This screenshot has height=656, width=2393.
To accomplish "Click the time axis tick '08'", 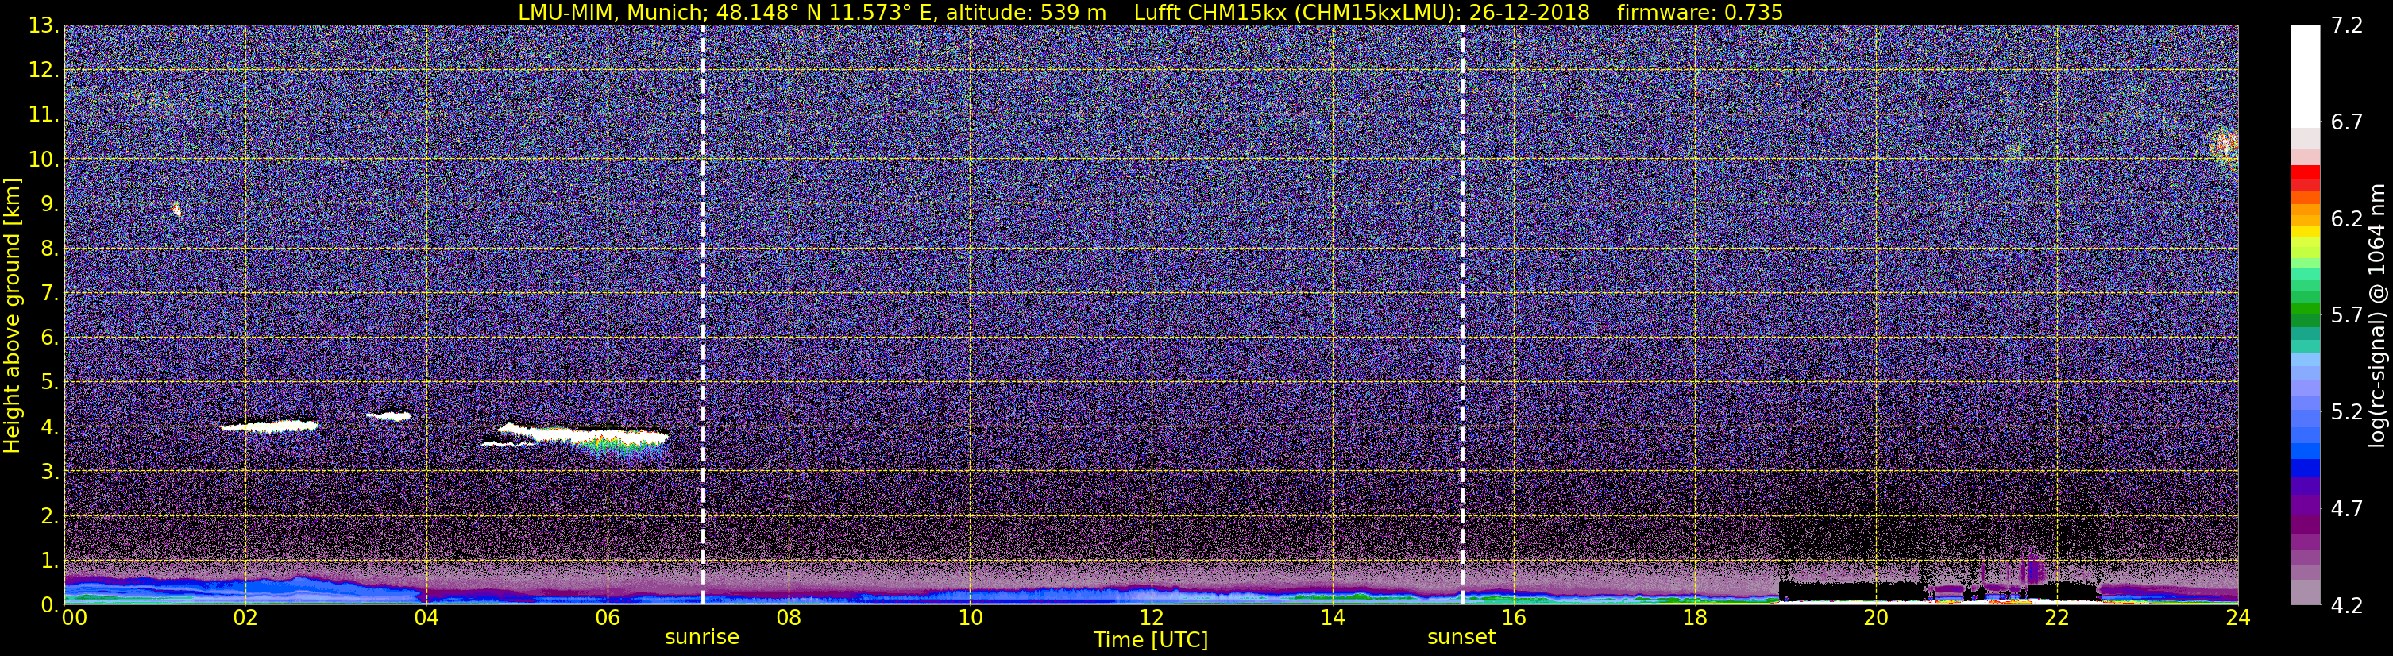I will click(789, 618).
